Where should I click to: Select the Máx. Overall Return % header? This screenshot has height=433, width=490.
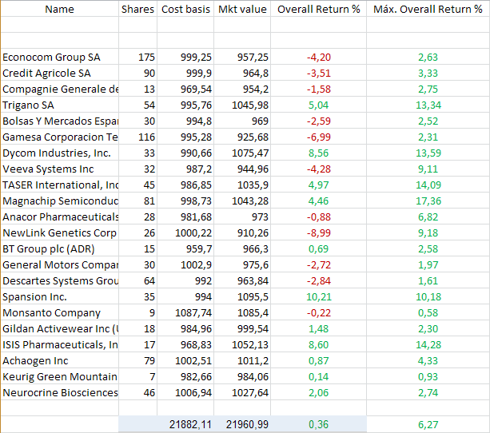click(x=428, y=9)
